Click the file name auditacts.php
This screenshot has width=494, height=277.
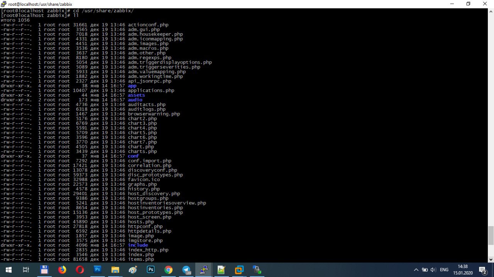[147, 104]
